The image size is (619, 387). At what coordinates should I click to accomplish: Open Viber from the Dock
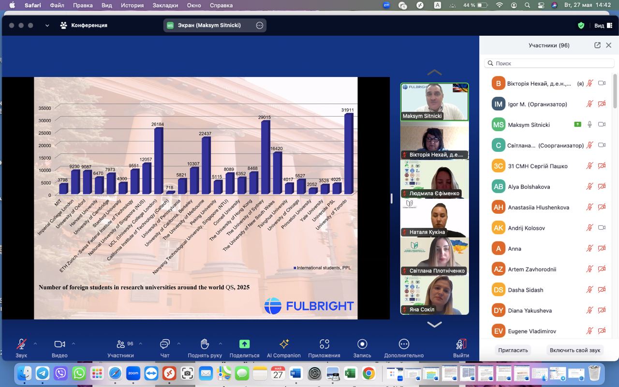coord(60,373)
